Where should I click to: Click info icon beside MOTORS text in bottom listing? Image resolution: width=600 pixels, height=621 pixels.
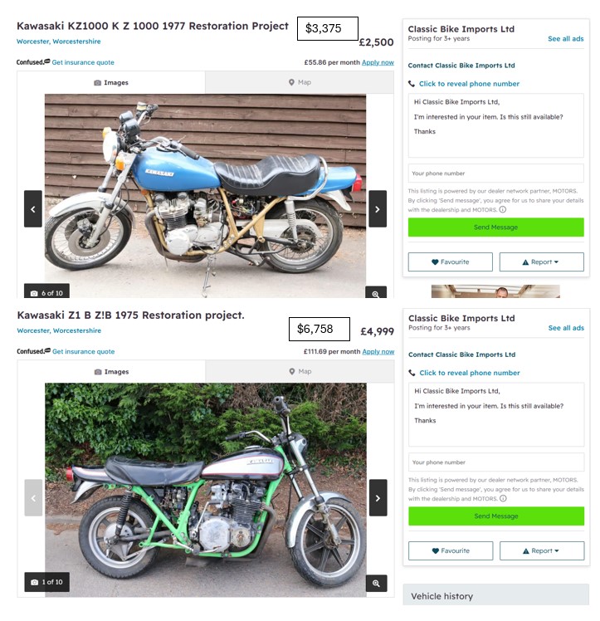pos(503,499)
